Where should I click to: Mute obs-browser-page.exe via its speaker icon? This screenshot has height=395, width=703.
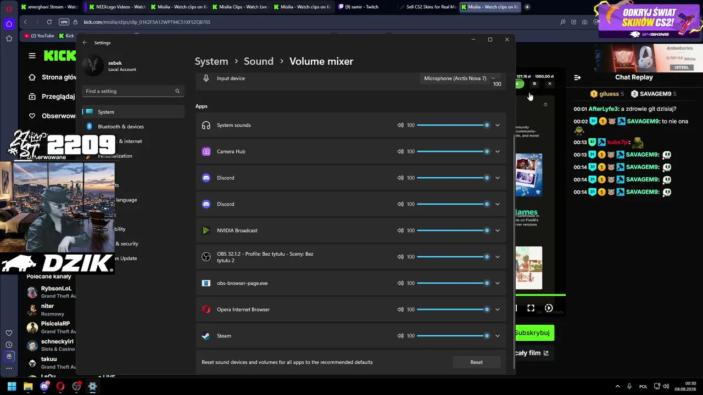pyautogui.click(x=400, y=283)
